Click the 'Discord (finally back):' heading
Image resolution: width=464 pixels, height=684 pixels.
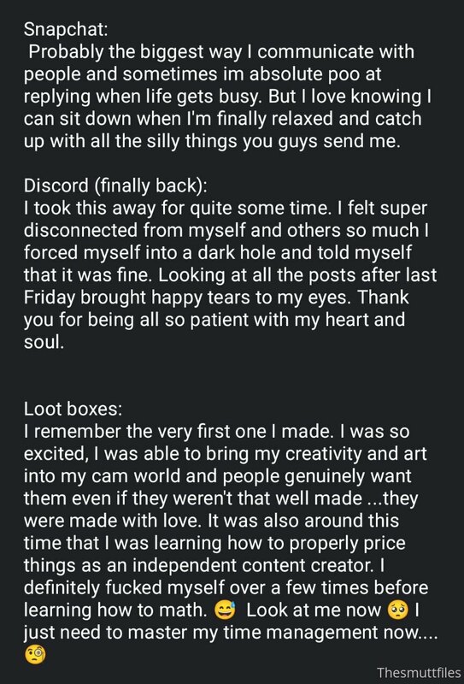coord(115,186)
